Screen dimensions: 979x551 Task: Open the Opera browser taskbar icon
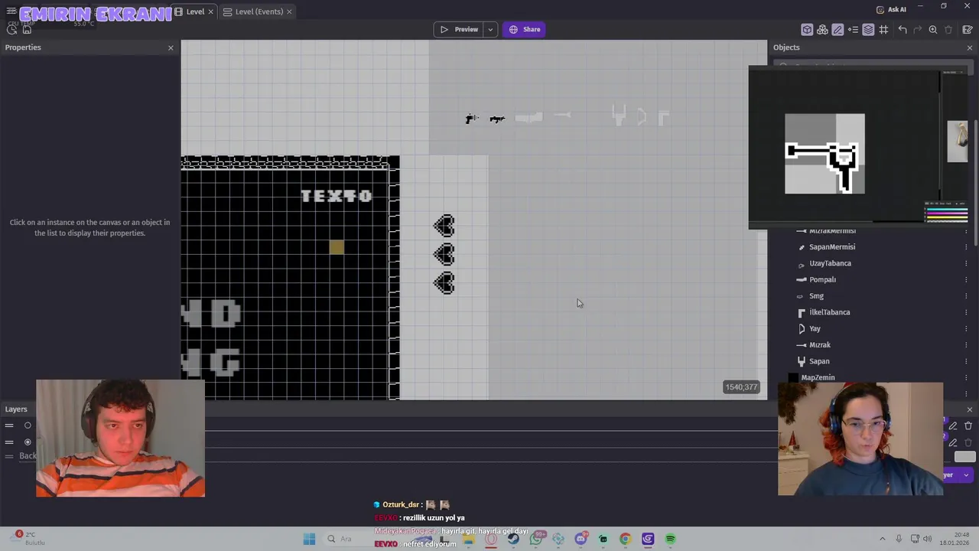[x=491, y=539]
